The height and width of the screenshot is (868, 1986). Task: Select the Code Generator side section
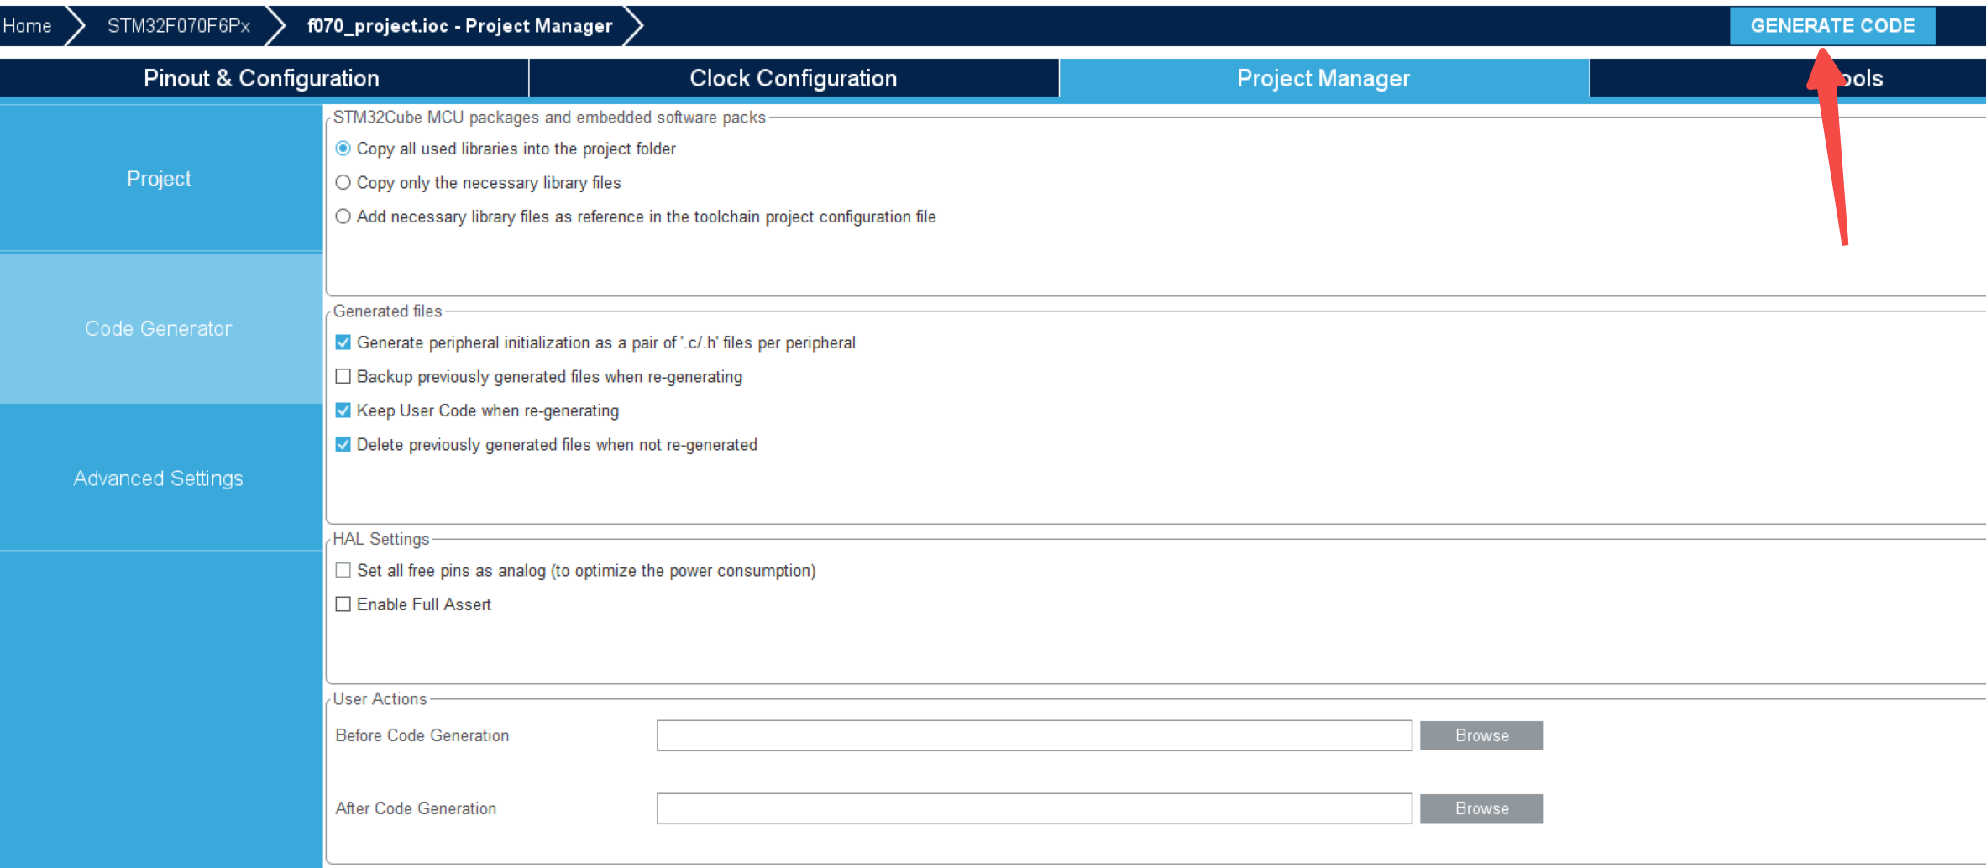pyautogui.click(x=160, y=328)
